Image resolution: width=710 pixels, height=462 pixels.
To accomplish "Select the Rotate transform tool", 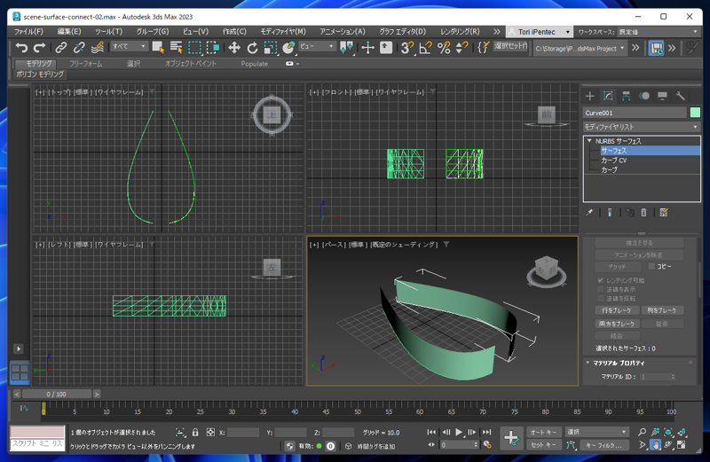I will tap(252, 48).
